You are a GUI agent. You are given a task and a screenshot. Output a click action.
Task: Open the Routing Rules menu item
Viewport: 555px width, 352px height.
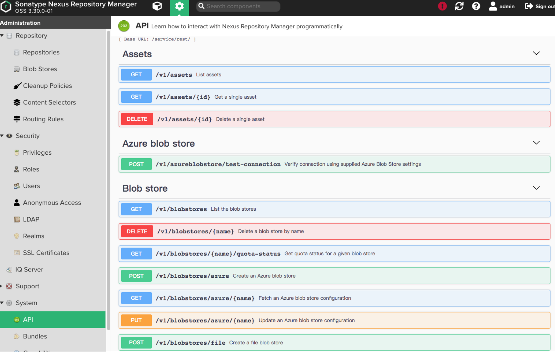tap(43, 119)
